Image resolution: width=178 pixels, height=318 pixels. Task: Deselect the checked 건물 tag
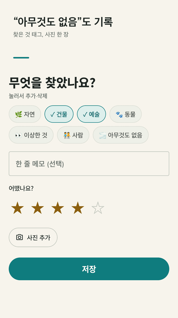click(59, 114)
